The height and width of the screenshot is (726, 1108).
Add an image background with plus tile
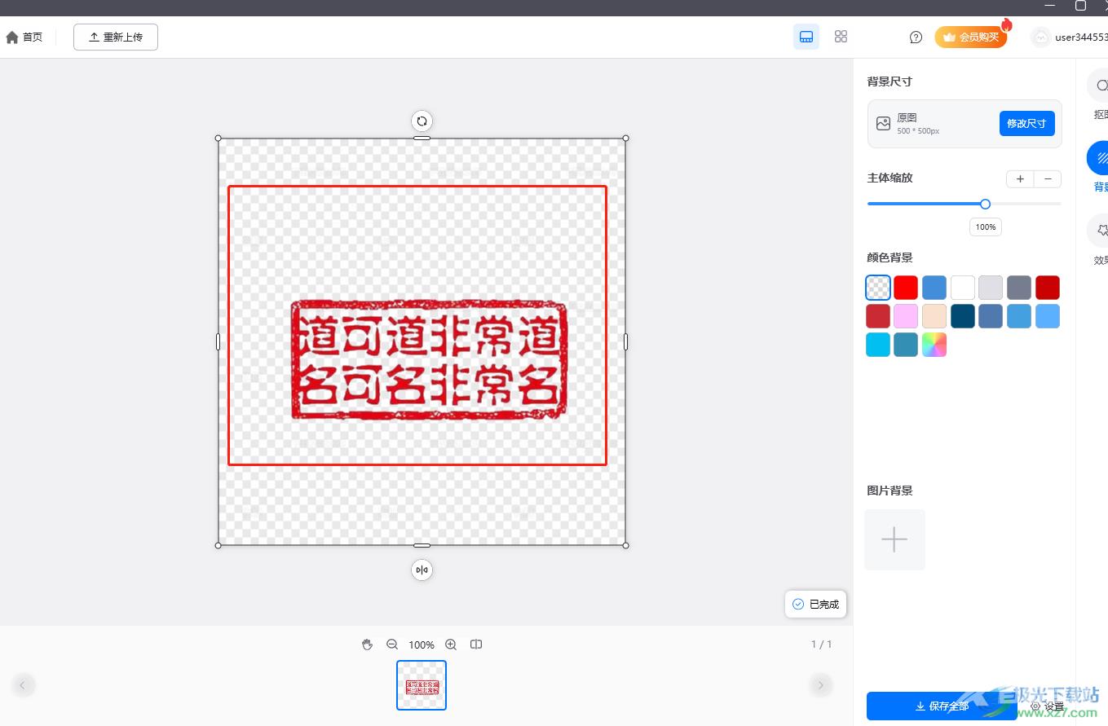pyautogui.click(x=894, y=539)
